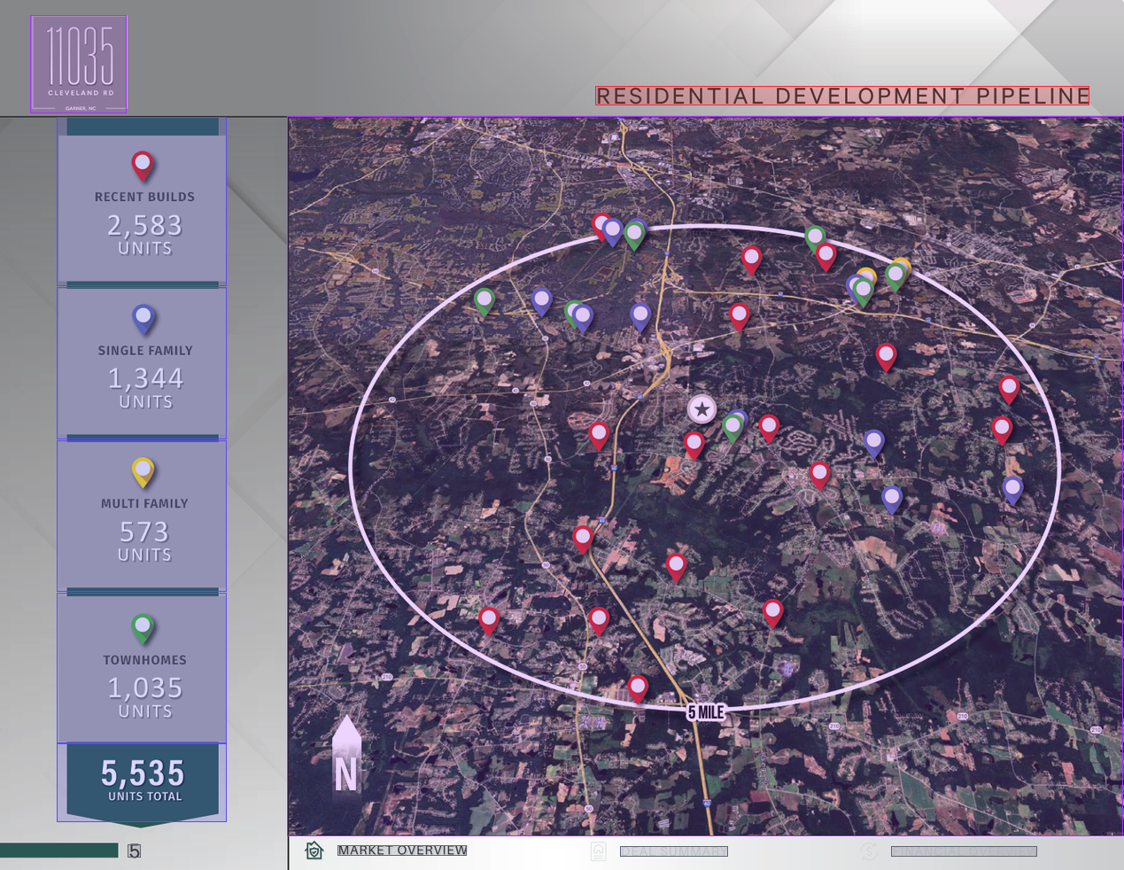Open the Deal Summary section link
The image size is (1124, 870).
674,851
